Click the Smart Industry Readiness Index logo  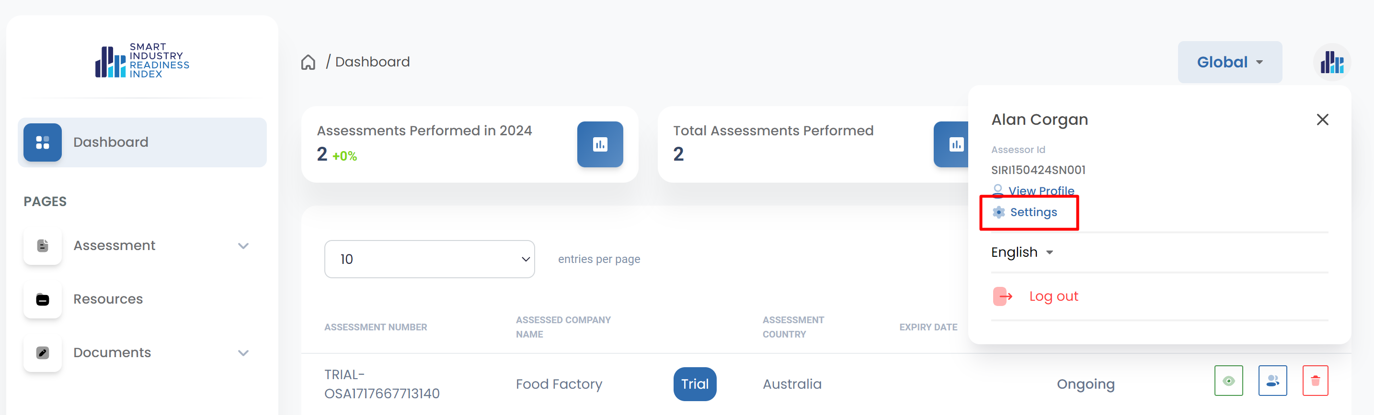[x=142, y=61]
